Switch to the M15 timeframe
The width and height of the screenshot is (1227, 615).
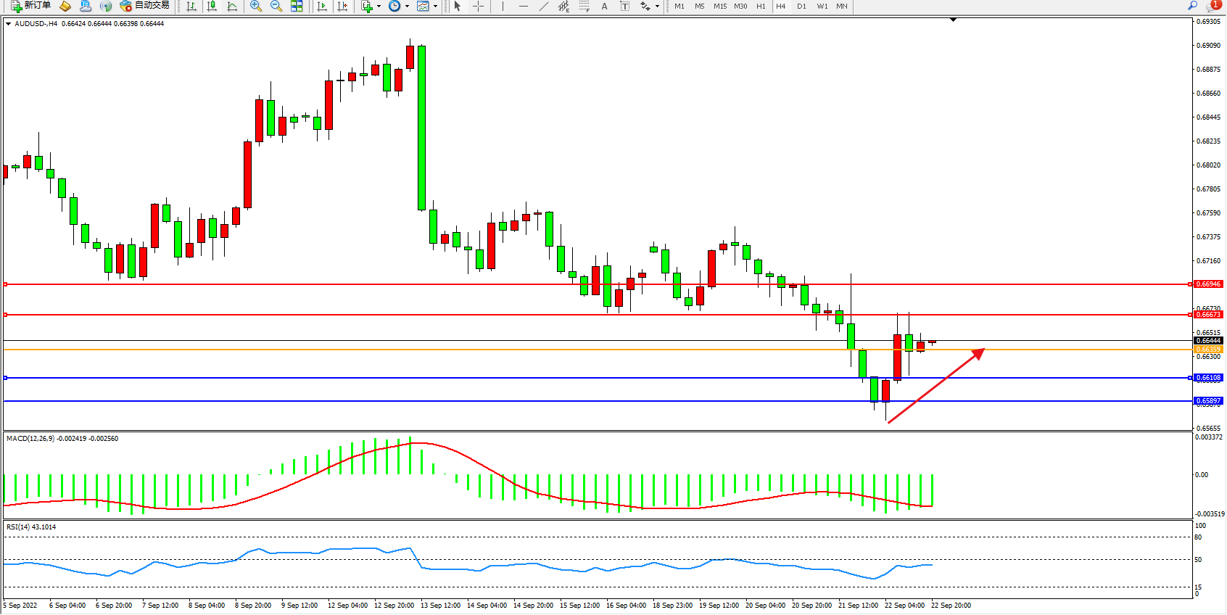tap(719, 6)
